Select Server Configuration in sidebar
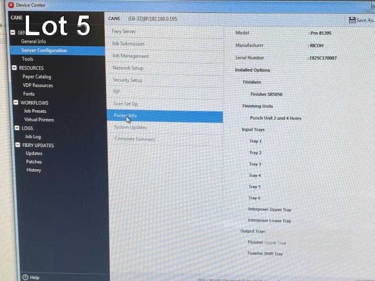 pyautogui.click(x=44, y=50)
